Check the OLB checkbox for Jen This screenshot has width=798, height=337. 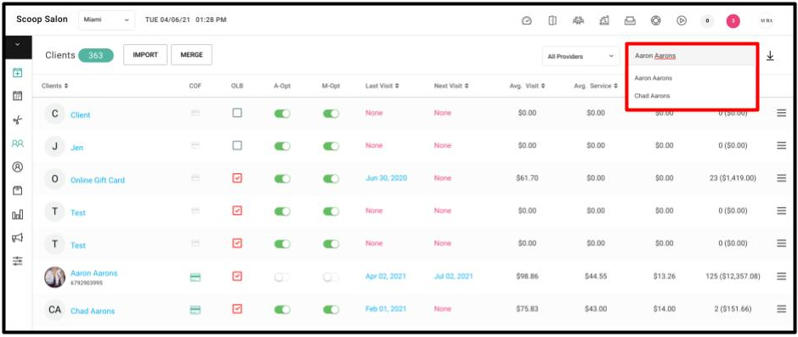(236, 145)
